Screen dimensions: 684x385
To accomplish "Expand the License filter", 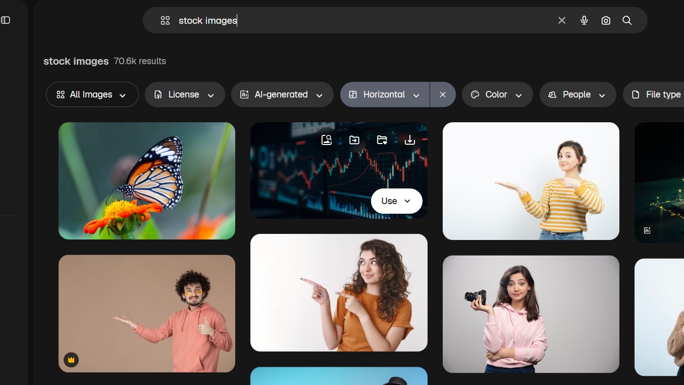I will (185, 94).
